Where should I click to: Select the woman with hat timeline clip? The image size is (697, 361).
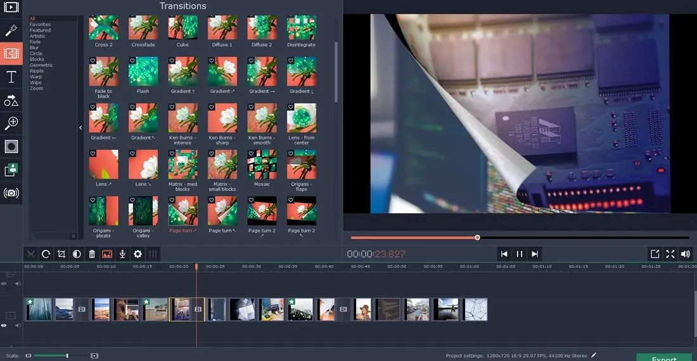[362, 309]
